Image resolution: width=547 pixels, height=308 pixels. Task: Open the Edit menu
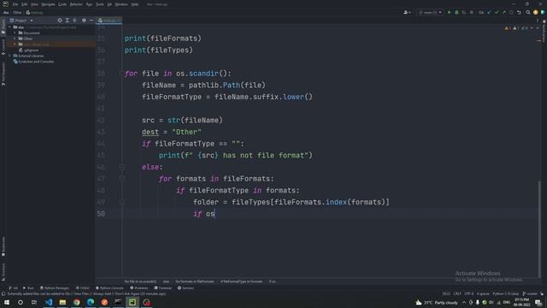24,4
